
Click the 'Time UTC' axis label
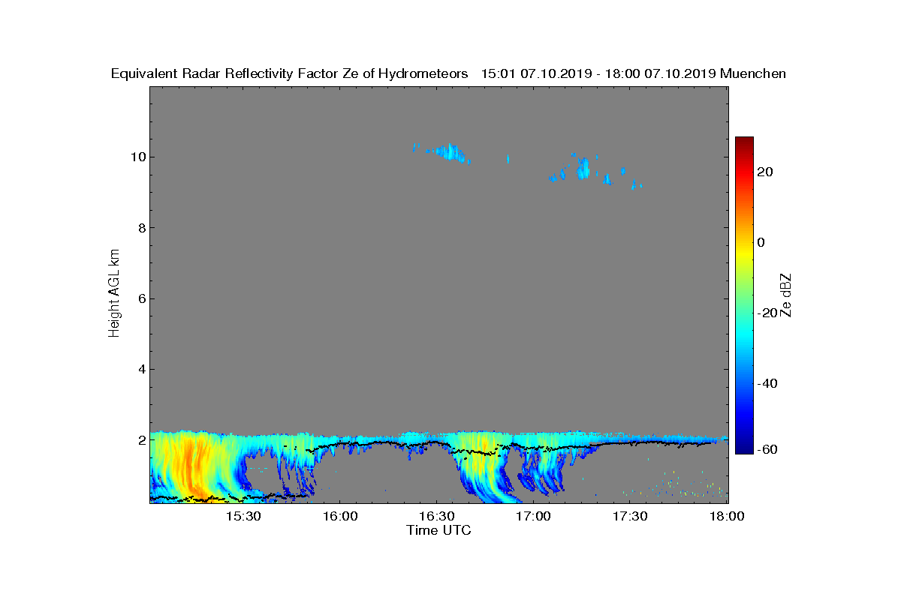pos(439,530)
